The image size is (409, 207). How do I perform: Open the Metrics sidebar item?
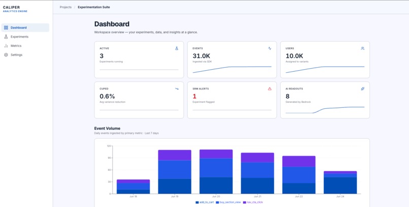[25, 46]
